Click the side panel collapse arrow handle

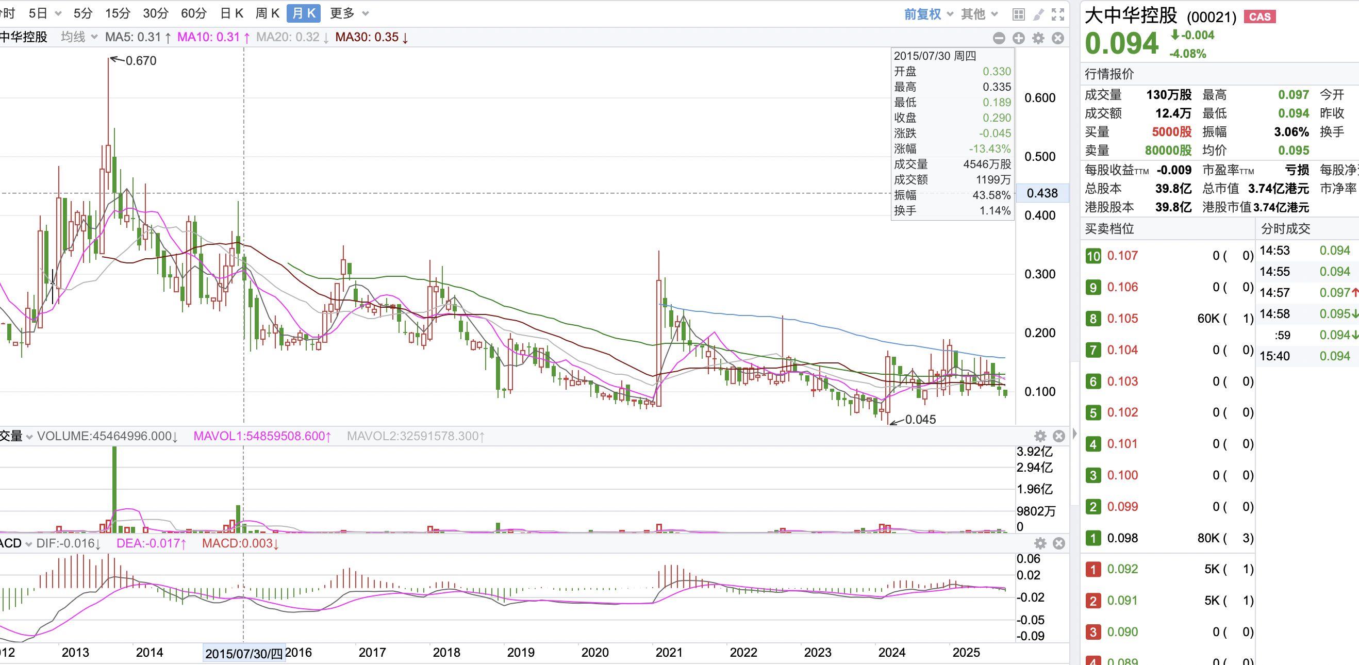(1074, 434)
